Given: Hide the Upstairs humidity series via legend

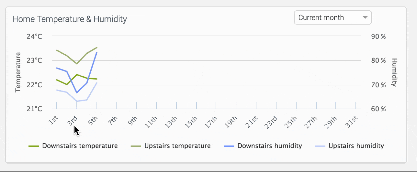Looking at the screenshot, I should tap(356, 146).
